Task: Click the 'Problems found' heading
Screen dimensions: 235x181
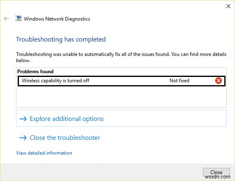Action: coord(35,72)
